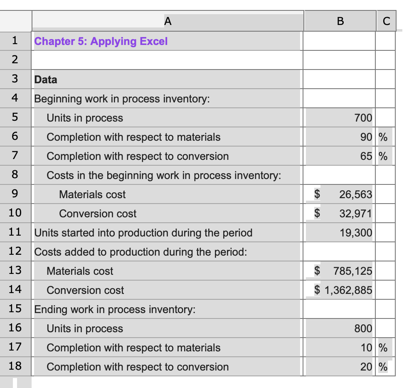Select the 90 % completion for materials cell
Image resolution: width=414 pixels, height=388 pixels.
[340, 137]
